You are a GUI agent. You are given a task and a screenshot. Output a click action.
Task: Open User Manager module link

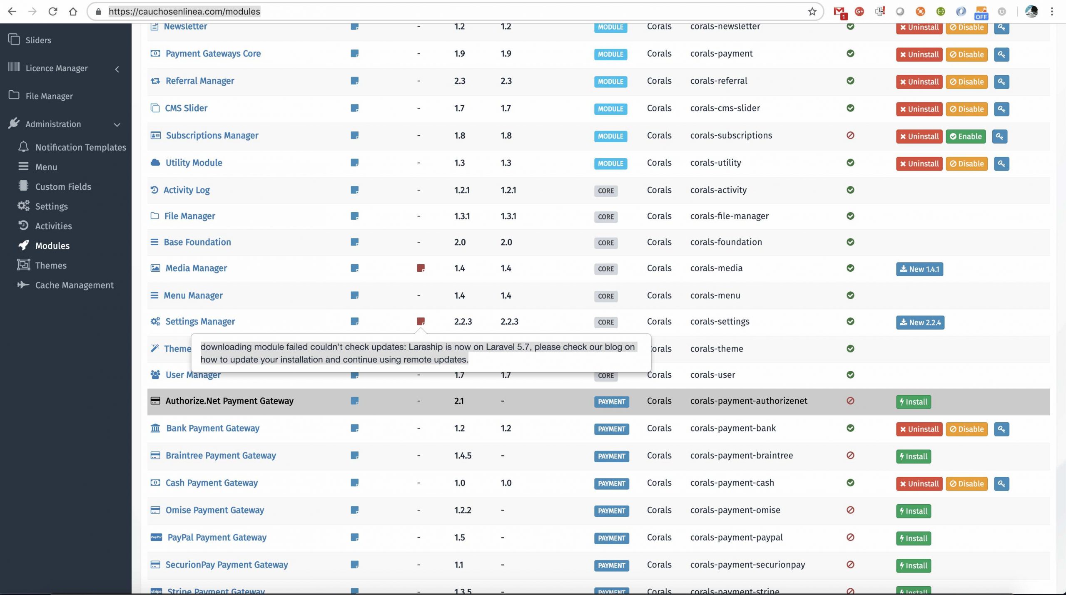pos(193,375)
